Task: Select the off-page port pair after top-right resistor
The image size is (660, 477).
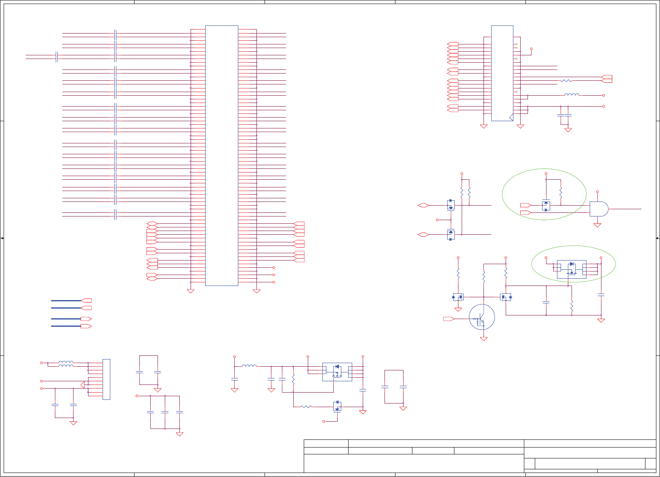Action: coord(607,79)
